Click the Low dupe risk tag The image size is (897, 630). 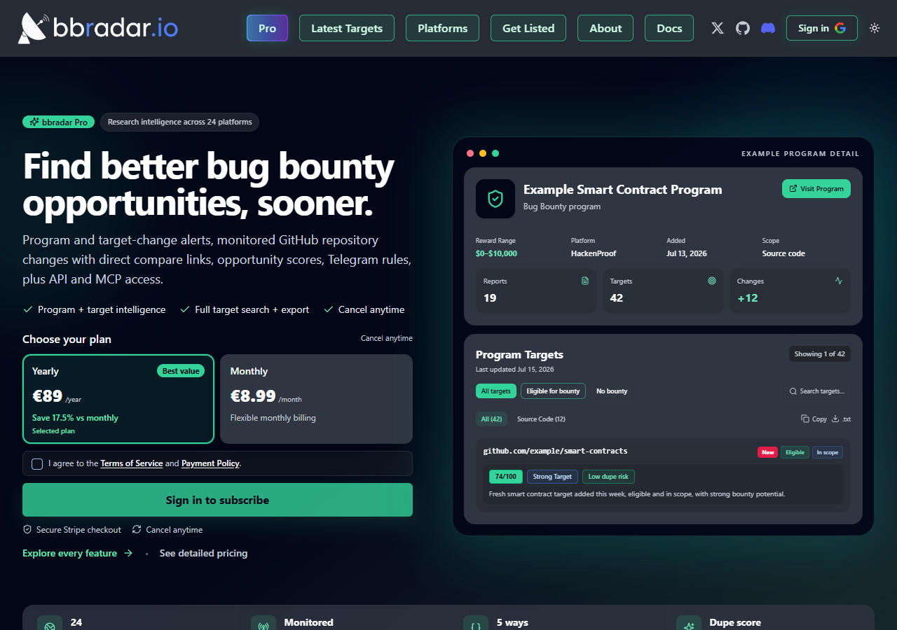point(608,477)
